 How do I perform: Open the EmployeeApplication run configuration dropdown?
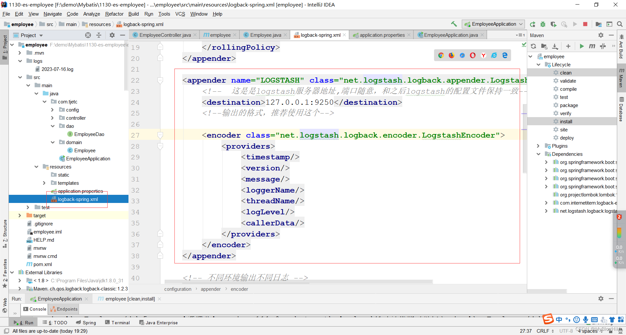tap(493, 24)
